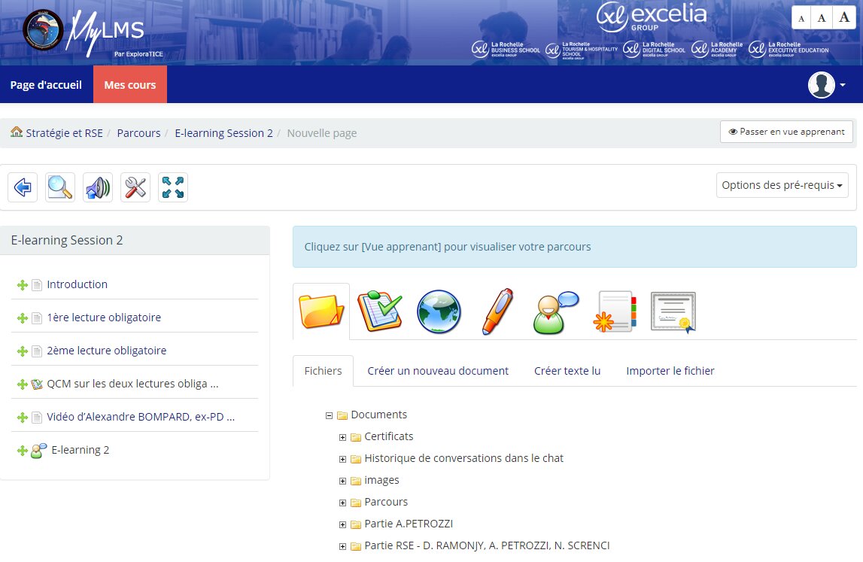Select the checklist quiz resource icon

pos(379,311)
